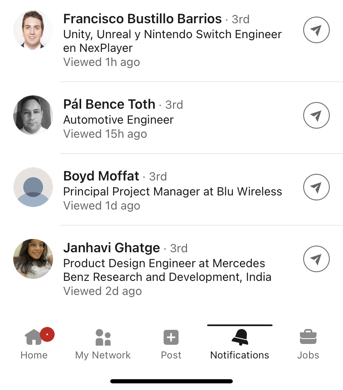Open Boyd Moffat's placeholder avatar

33,187
